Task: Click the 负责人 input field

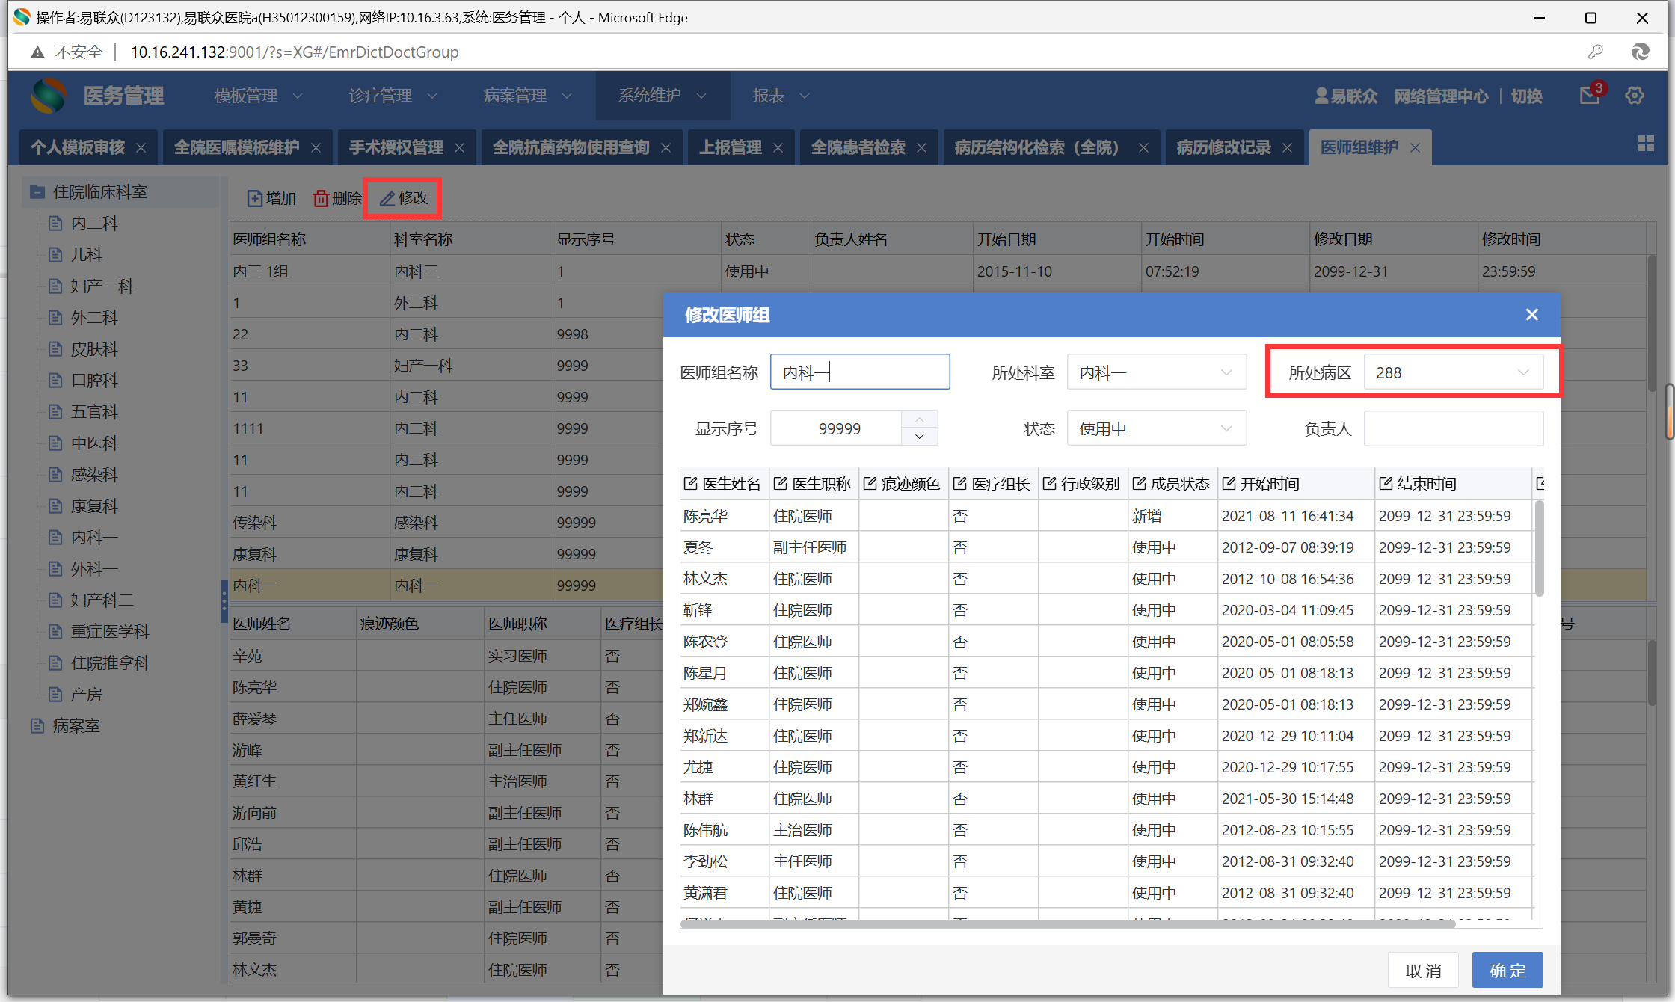Action: tap(1453, 428)
